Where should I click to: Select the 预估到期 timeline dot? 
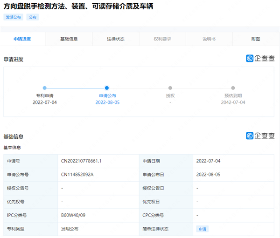[x=233, y=88]
